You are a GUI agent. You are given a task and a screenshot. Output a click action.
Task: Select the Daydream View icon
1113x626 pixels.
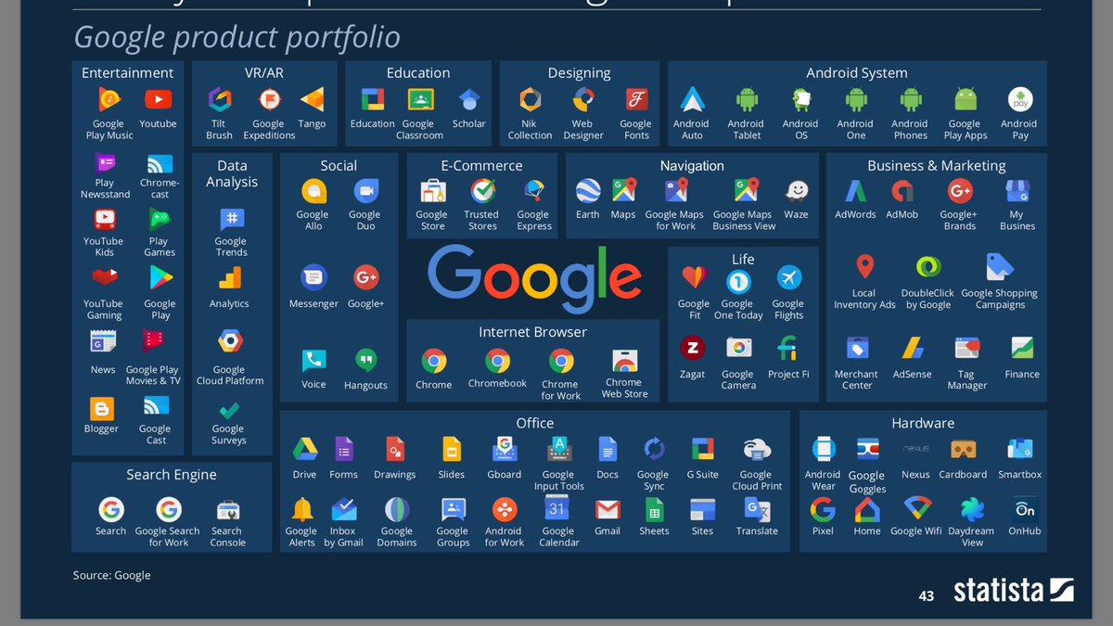(972, 509)
